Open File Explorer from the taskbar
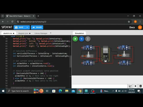This screenshot has width=143, height=107. 67,91
